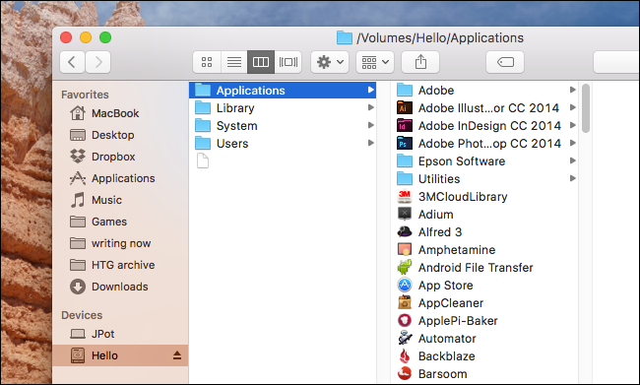Viewport: 640px width, 385px height.
Task: Expand the Epson Software folder arrow
Action: [x=573, y=160]
